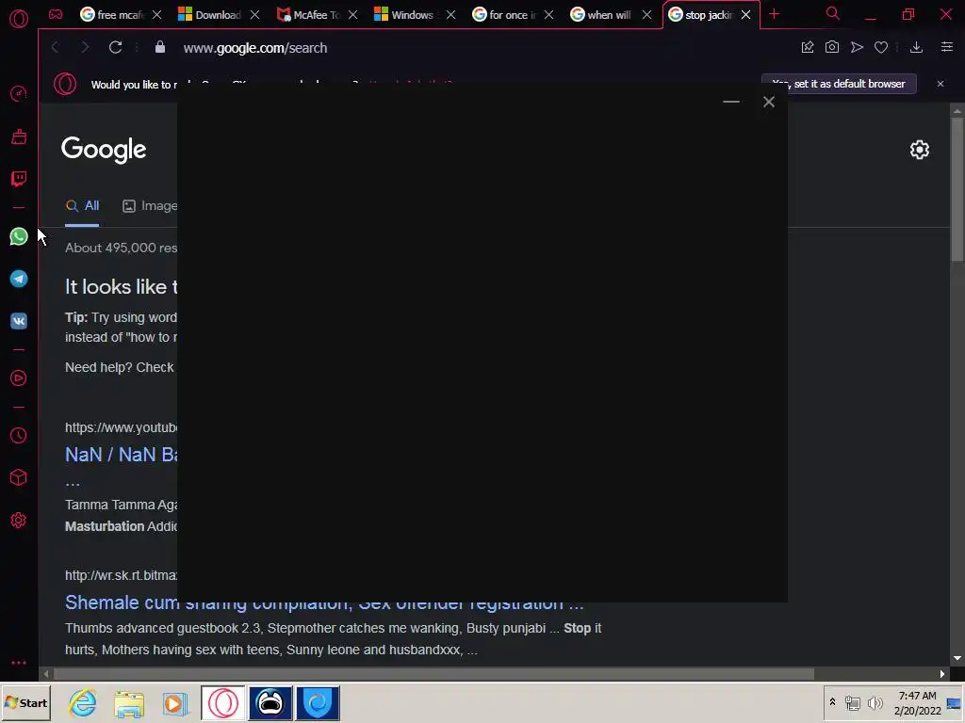Close the dark overlay panel
The width and height of the screenshot is (965, 723).
click(x=769, y=102)
